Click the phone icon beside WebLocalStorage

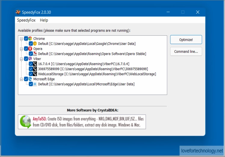click(35, 74)
